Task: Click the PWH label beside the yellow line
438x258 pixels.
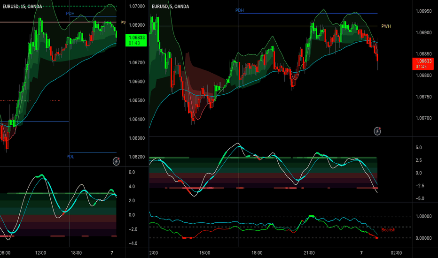Action: pyautogui.click(x=386, y=26)
